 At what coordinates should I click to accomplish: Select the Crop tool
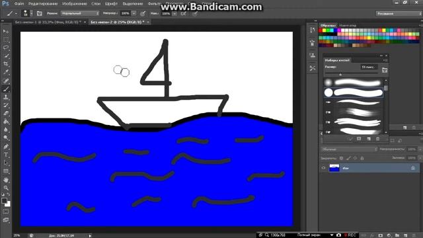click(6, 64)
